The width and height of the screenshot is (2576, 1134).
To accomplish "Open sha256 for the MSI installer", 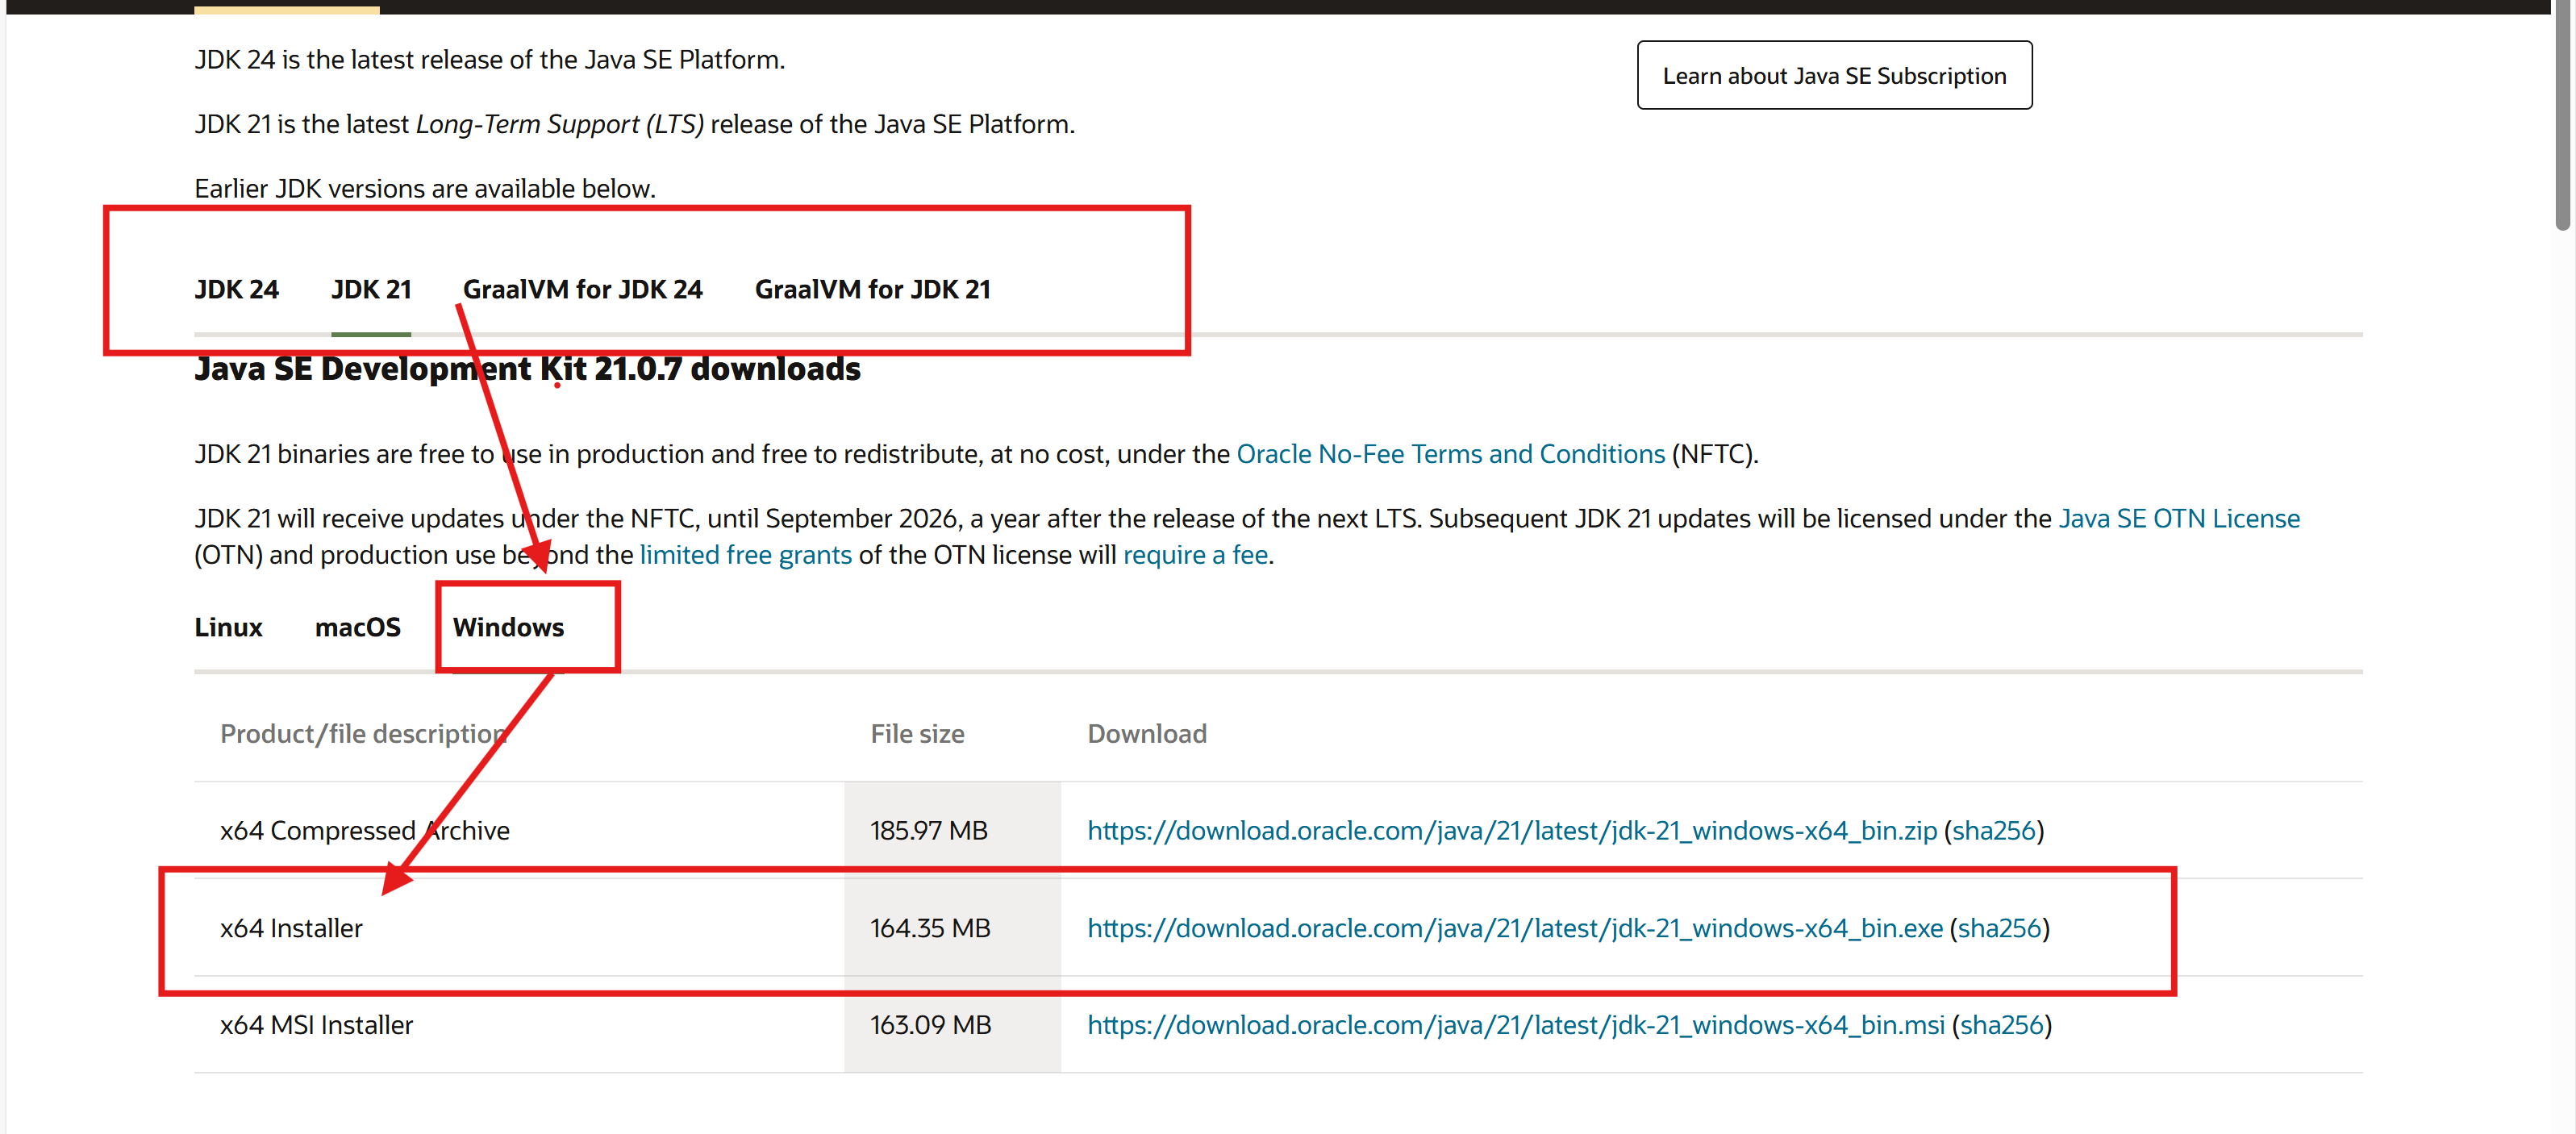I will [x=2000, y=1026].
